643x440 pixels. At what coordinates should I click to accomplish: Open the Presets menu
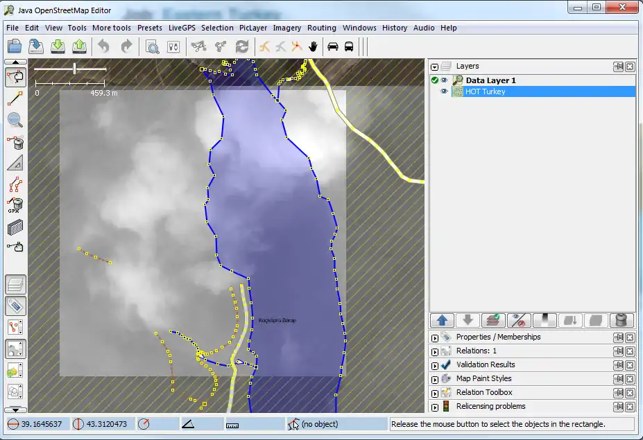[x=149, y=28]
